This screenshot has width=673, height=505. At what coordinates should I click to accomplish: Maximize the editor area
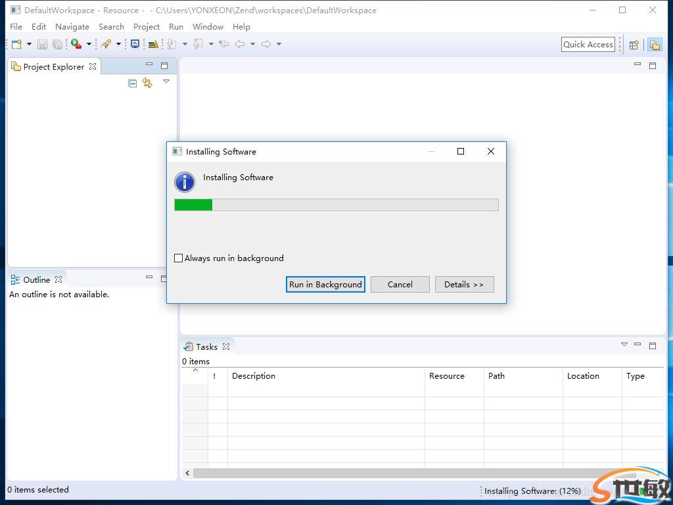coord(653,66)
